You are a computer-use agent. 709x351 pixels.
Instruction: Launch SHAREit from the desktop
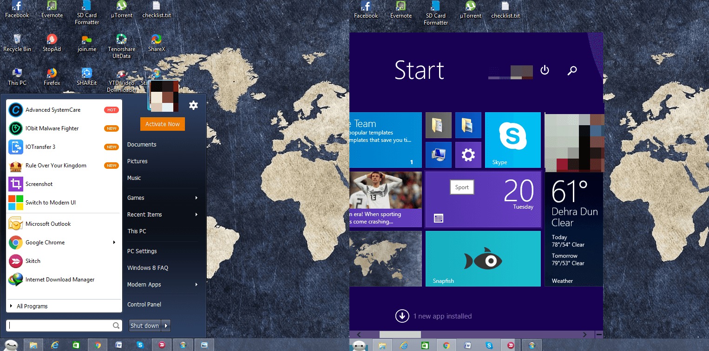tap(87, 77)
